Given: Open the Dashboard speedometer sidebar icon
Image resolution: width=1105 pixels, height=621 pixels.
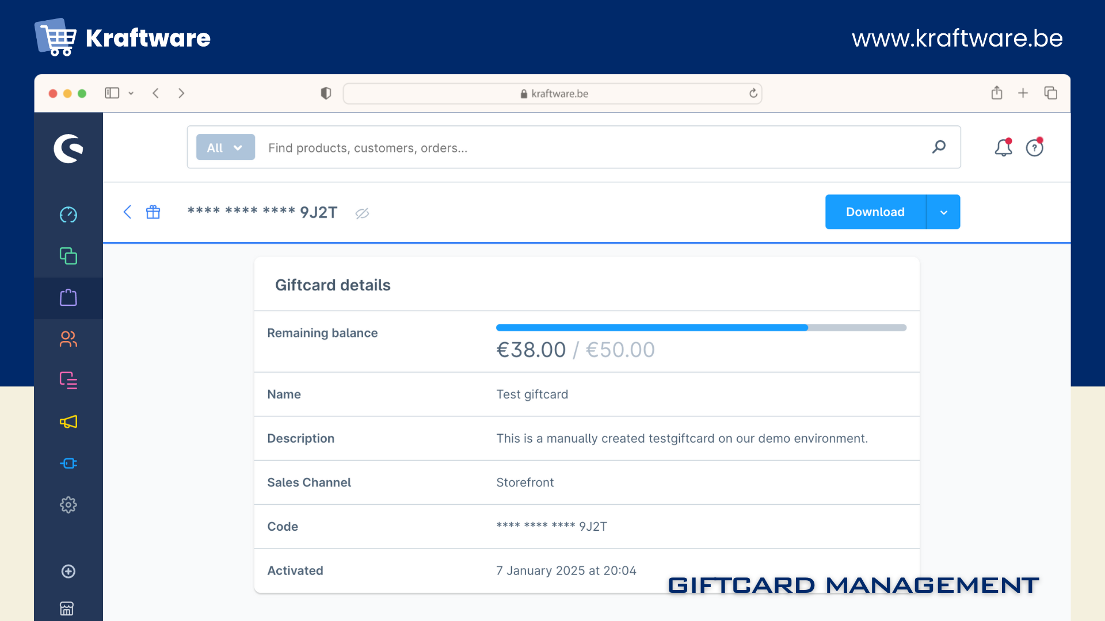Looking at the screenshot, I should tap(68, 214).
